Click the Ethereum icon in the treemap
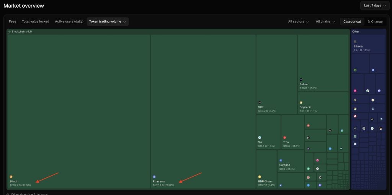392x195 pixels. pyautogui.click(x=154, y=177)
